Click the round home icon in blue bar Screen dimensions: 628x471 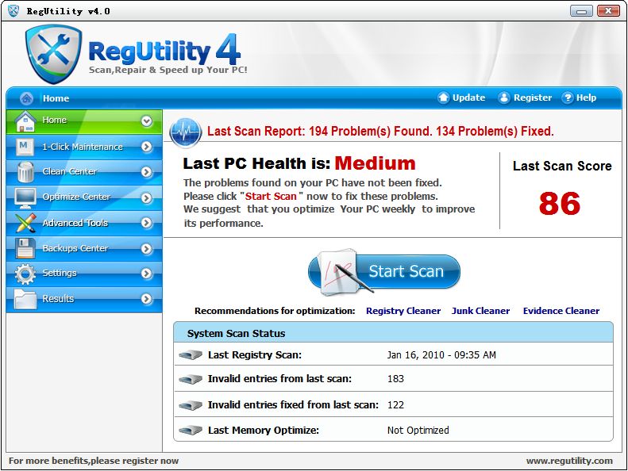[26, 98]
